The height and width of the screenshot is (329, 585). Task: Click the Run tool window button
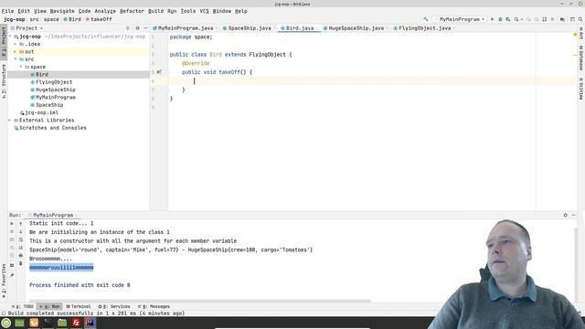pos(50,306)
